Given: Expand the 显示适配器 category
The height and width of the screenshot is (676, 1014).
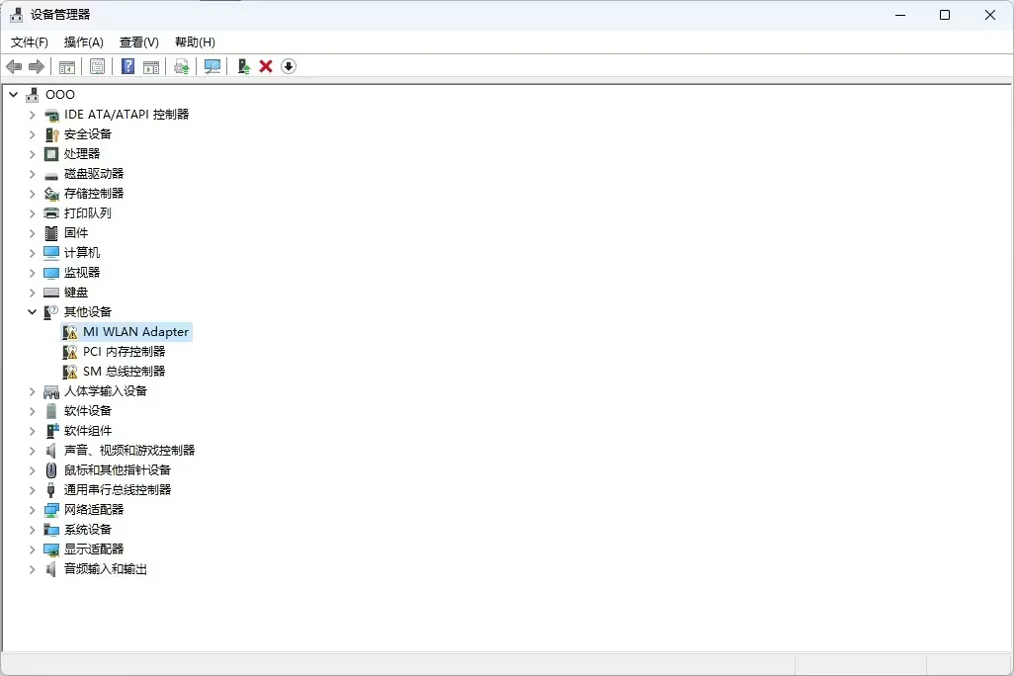Looking at the screenshot, I should (32, 549).
